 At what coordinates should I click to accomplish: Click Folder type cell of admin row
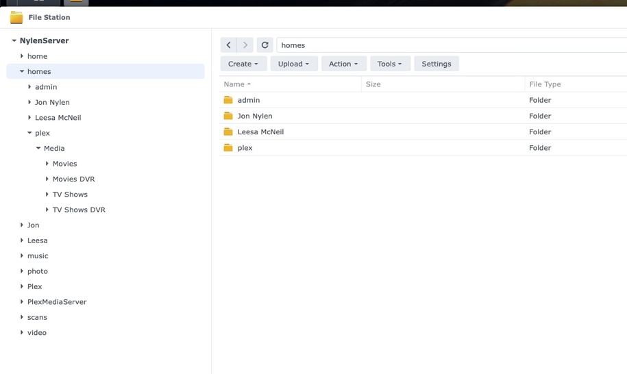(540, 100)
